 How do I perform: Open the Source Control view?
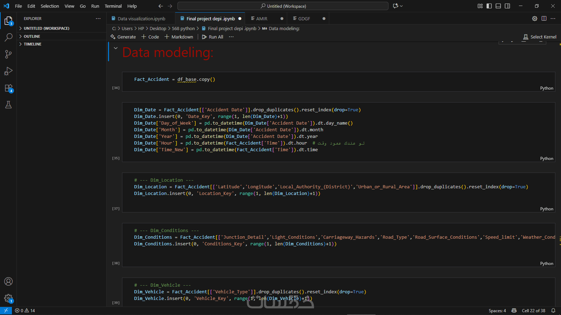8,54
